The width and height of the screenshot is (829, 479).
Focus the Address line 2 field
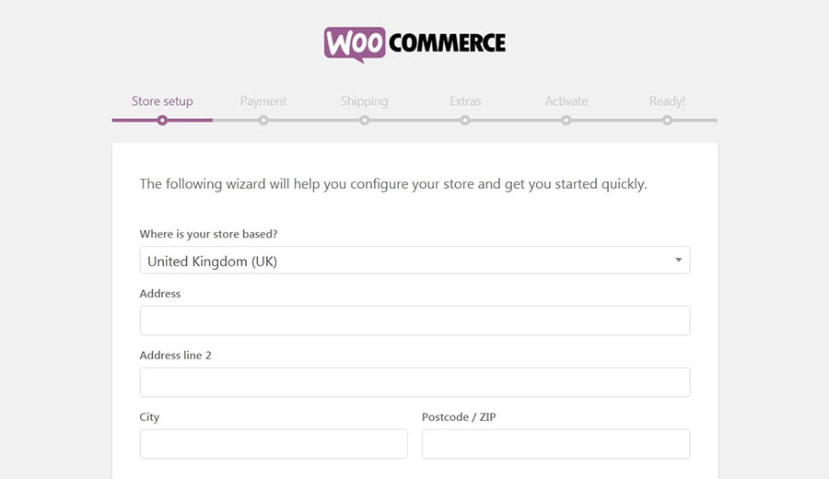[415, 382]
